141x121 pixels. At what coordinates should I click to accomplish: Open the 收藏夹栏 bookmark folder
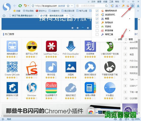[54, 11]
